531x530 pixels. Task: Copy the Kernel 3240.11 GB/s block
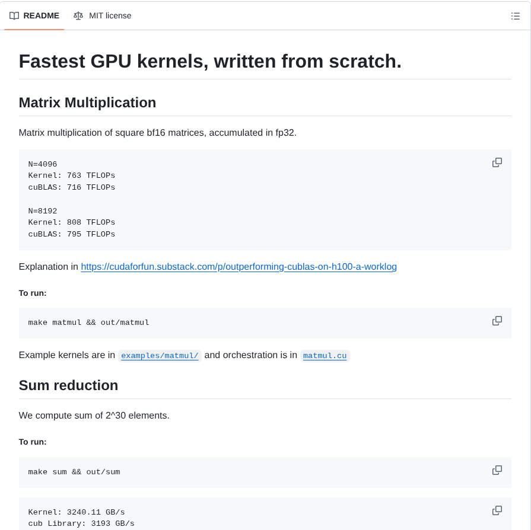click(497, 510)
